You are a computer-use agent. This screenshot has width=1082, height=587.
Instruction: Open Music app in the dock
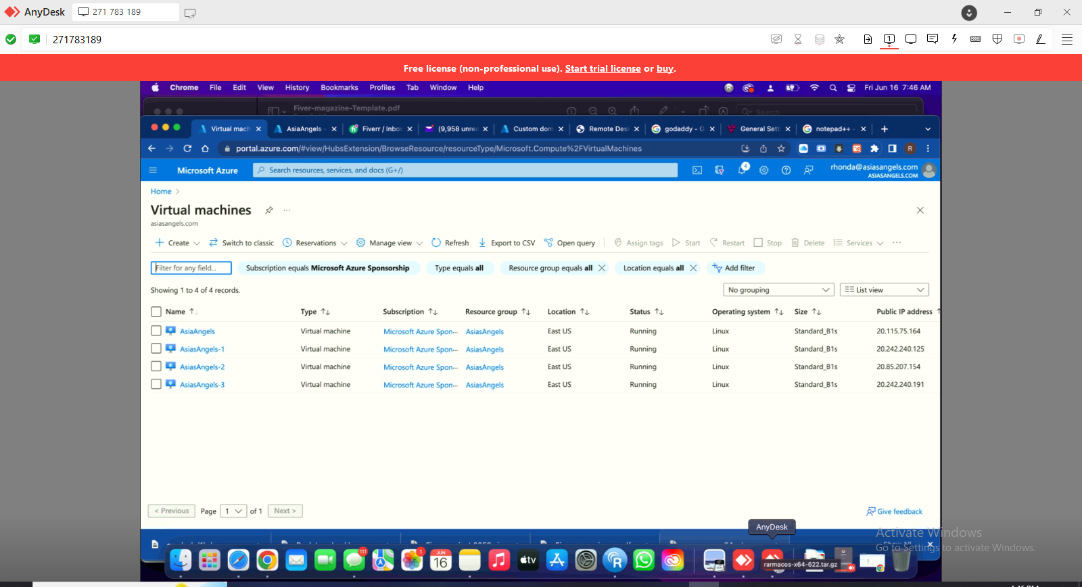(499, 560)
